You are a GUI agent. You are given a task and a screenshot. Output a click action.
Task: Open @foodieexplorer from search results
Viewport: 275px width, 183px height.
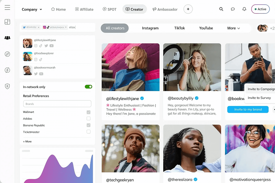pyautogui.click(x=57, y=56)
